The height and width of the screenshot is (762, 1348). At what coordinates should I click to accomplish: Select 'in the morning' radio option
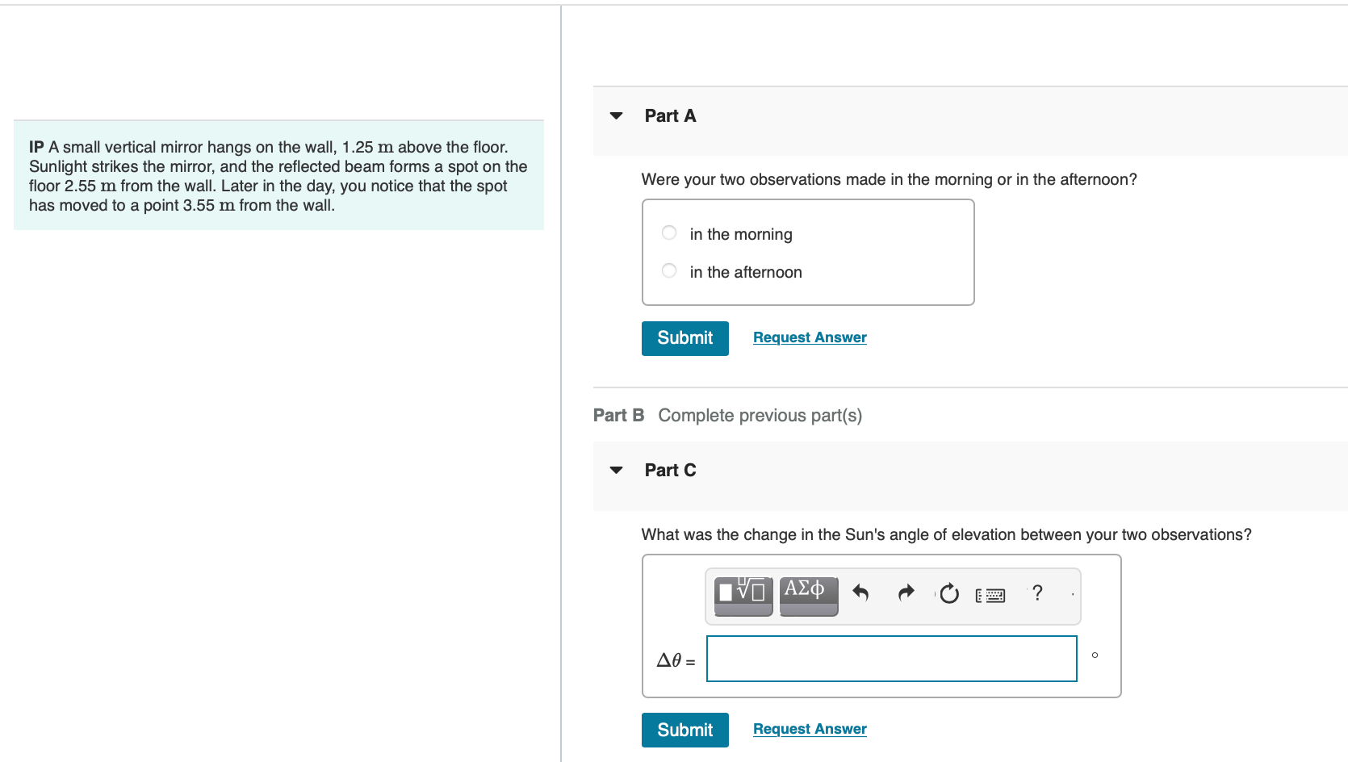pos(669,232)
